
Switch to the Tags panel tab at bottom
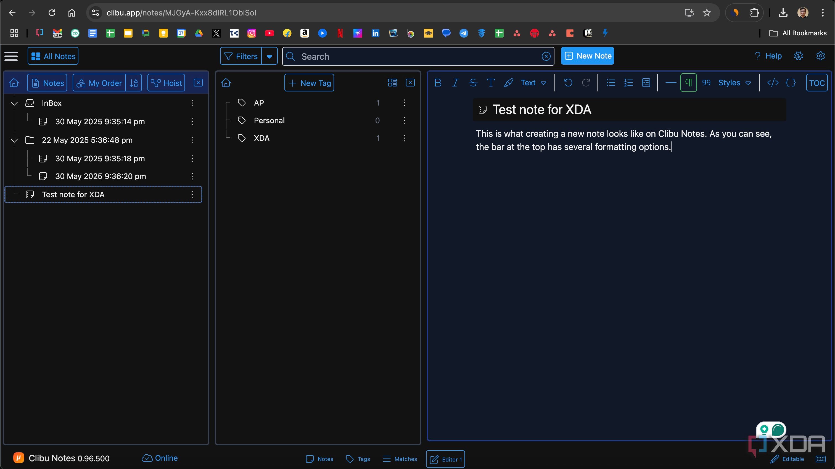[x=358, y=459]
